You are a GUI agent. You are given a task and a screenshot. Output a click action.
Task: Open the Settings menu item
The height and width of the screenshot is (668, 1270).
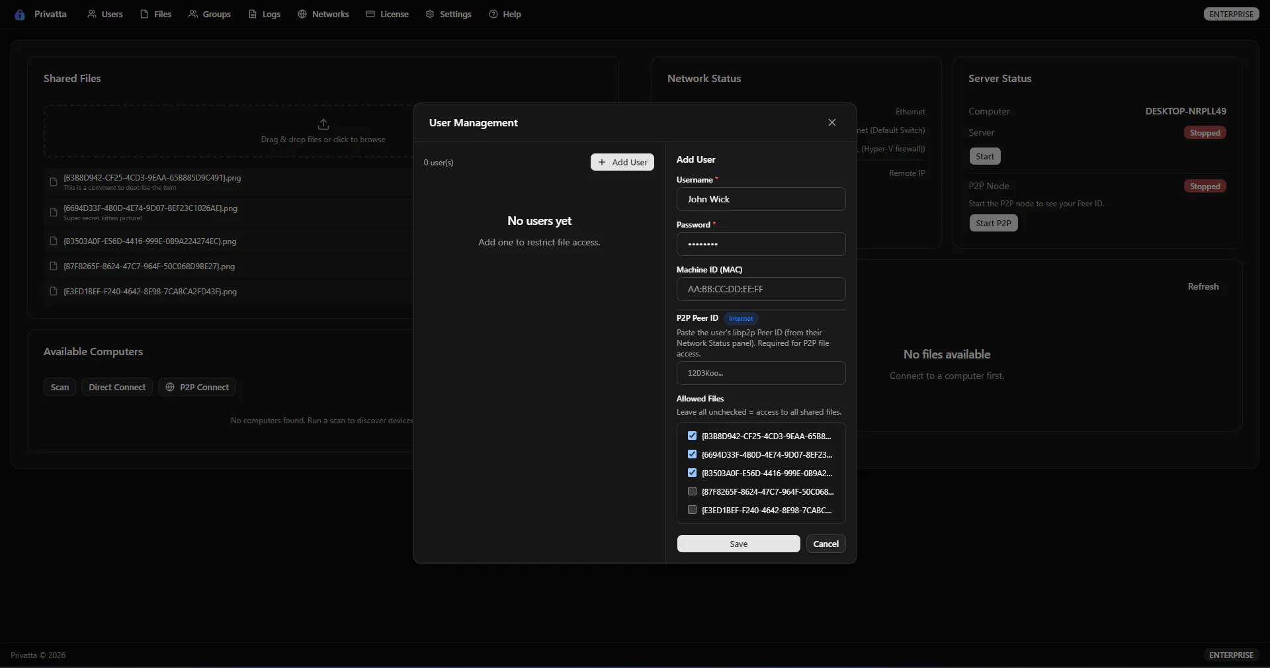448,14
